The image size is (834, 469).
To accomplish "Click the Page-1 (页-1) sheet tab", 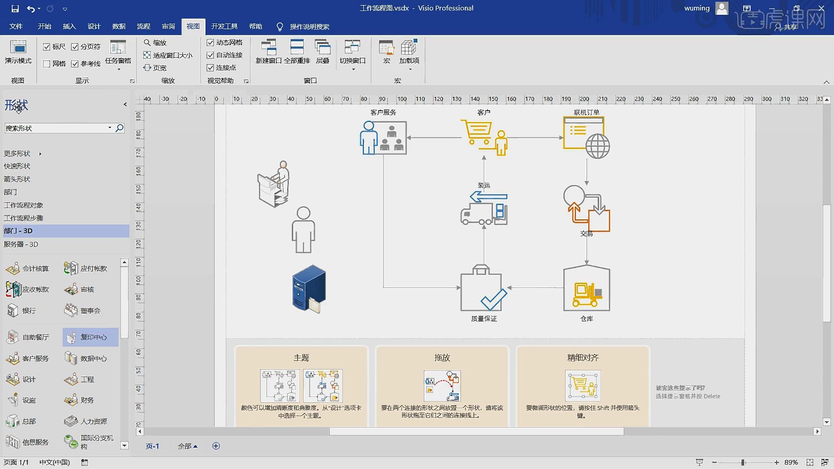I will 152,446.
